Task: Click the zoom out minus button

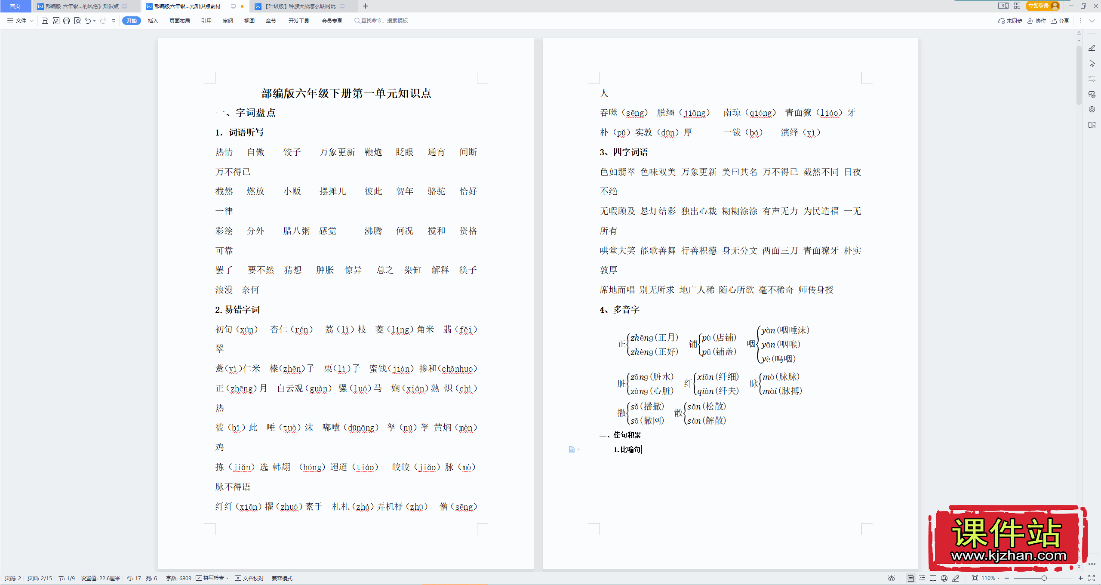Action: [1007, 578]
